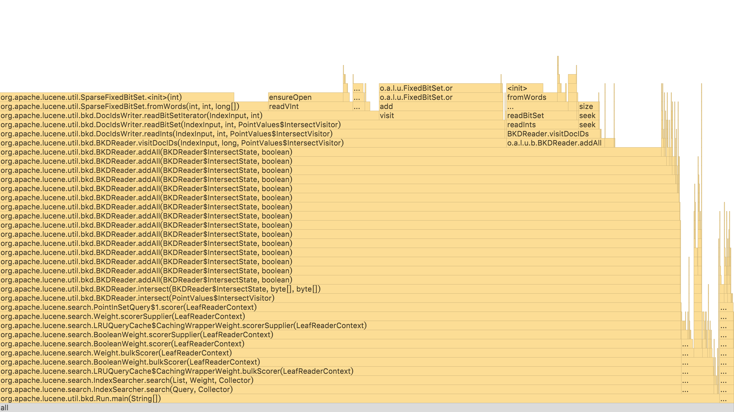Open LRUQueryCache$CachingWrapperWeight.bulkScorer frame
Screen dimensions: 734x412
340,371
